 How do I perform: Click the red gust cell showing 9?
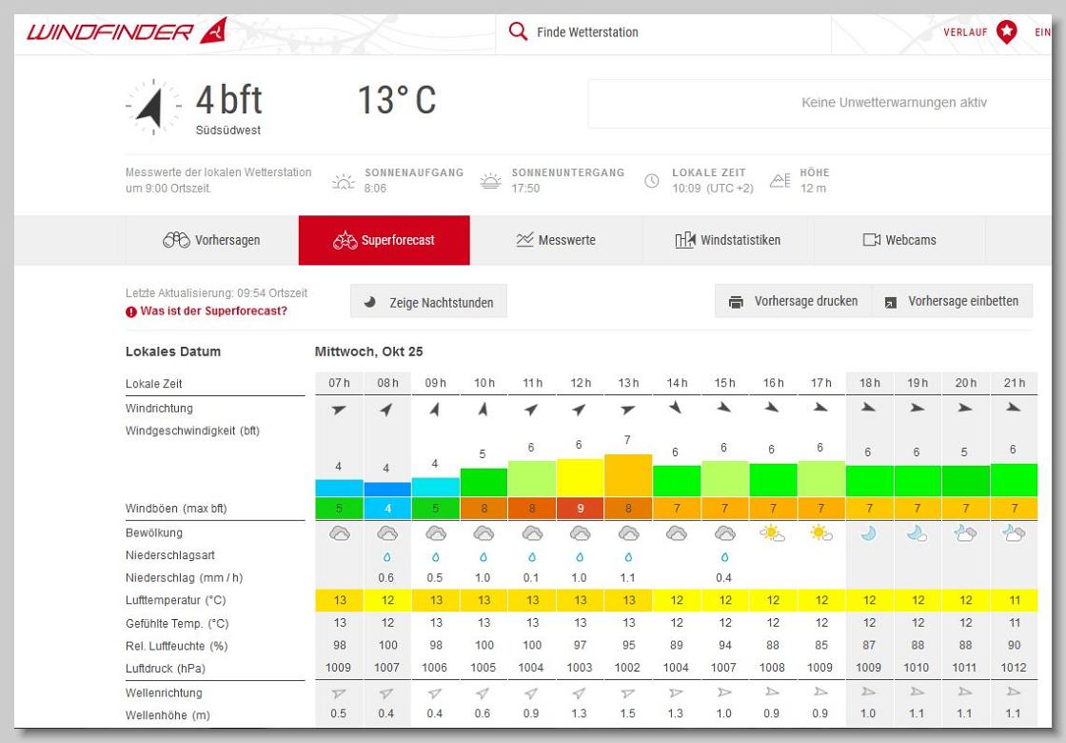coord(580,509)
